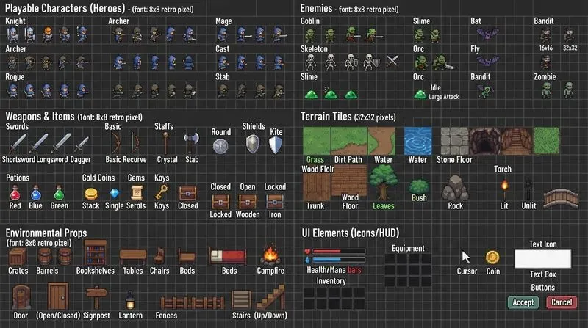588x328 pixels.
Task: Select the Bush sprite
Action: pos(419,186)
